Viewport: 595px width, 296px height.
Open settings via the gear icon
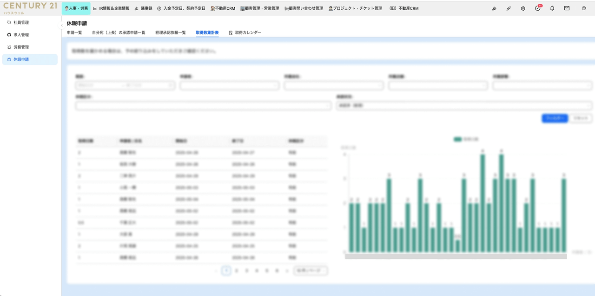tap(523, 8)
